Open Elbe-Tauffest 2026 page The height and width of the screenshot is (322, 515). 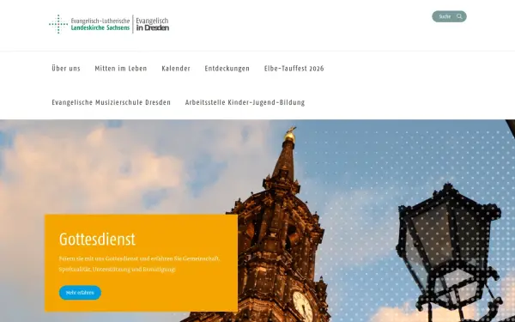pyautogui.click(x=294, y=69)
